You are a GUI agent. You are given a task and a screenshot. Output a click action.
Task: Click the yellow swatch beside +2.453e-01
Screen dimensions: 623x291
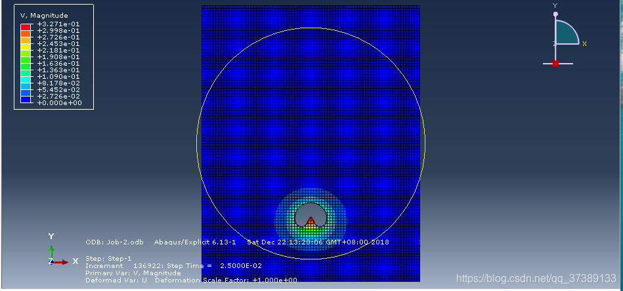(26, 45)
